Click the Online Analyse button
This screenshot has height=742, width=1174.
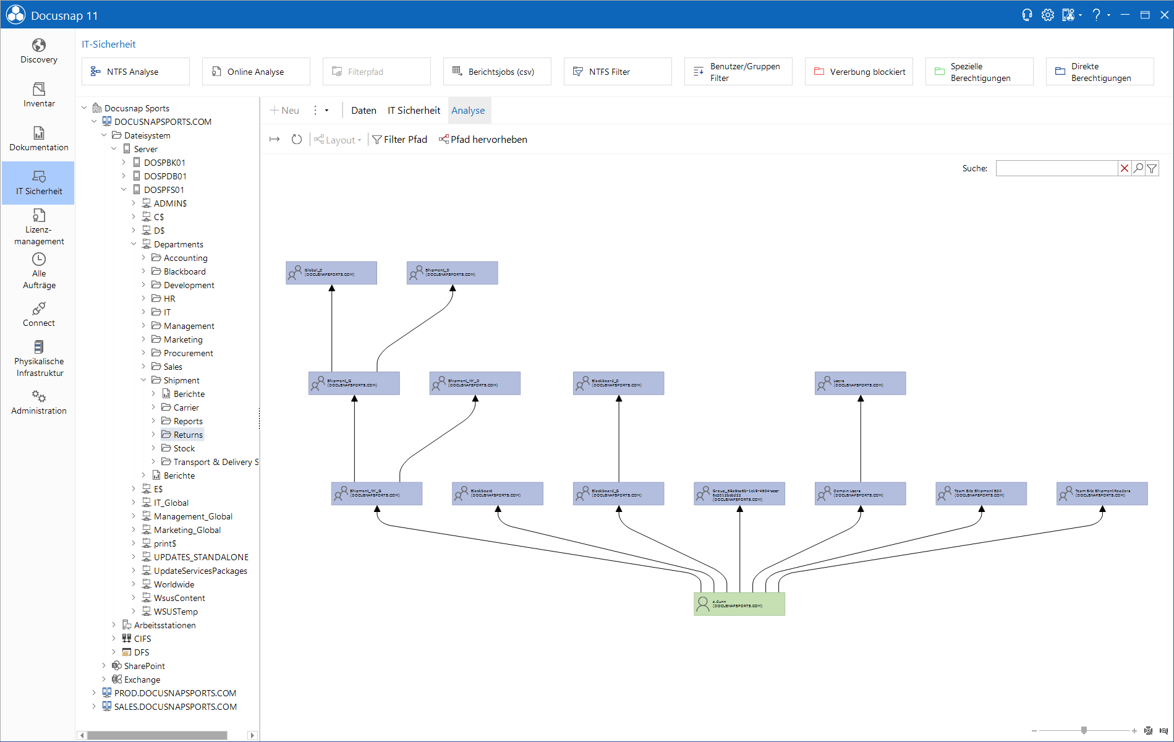256,72
